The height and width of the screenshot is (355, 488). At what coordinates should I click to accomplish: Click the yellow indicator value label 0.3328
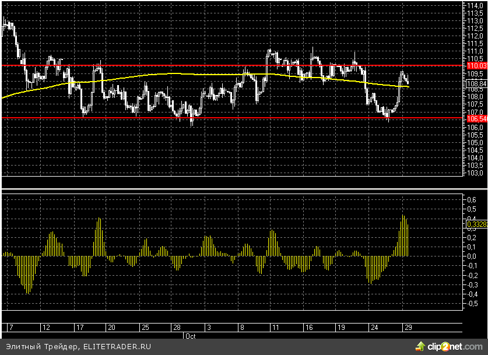tap(476, 224)
